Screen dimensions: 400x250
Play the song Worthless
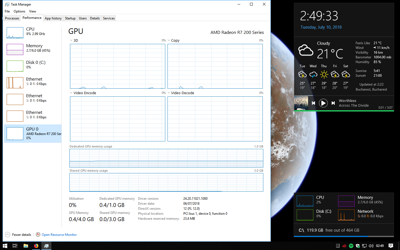[x=323, y=103]
